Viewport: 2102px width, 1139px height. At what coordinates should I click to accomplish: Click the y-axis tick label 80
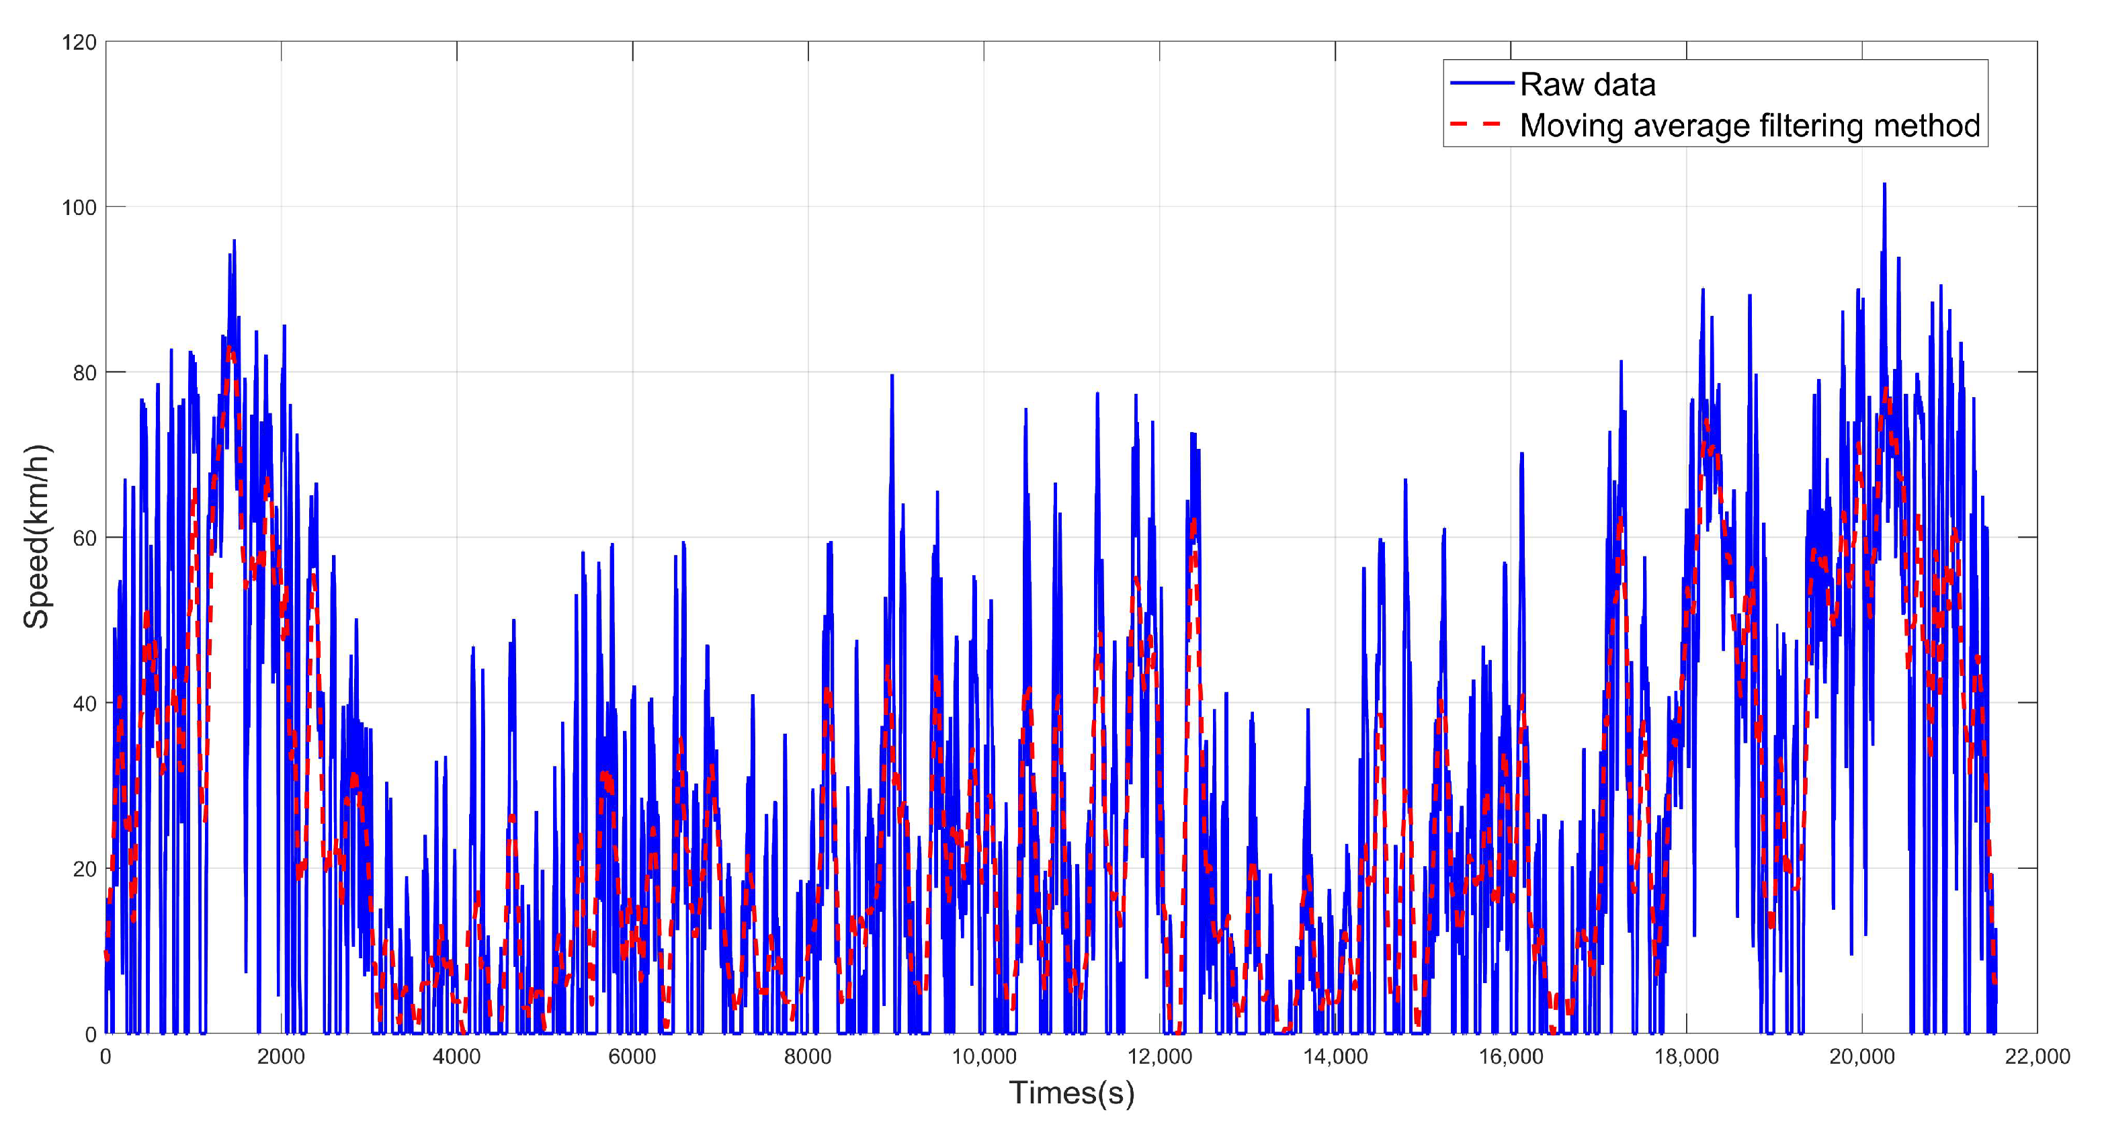[x=85, y=374]
